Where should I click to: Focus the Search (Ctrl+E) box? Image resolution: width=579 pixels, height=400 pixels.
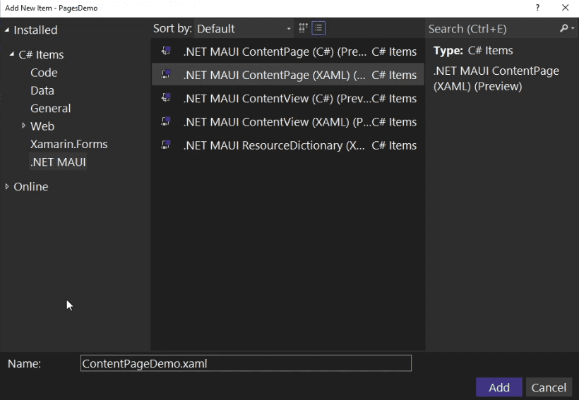[493, 29]
